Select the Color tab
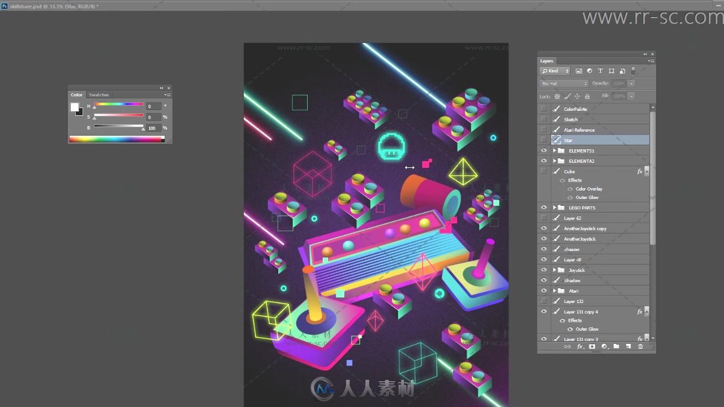Viewport: 724px width, 407px height. tap(76, 95)
